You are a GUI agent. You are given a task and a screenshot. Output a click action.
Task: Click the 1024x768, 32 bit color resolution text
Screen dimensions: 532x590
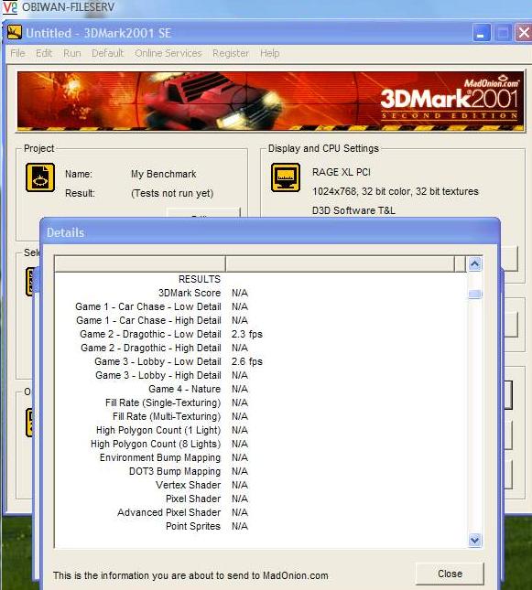coord(396,191)
